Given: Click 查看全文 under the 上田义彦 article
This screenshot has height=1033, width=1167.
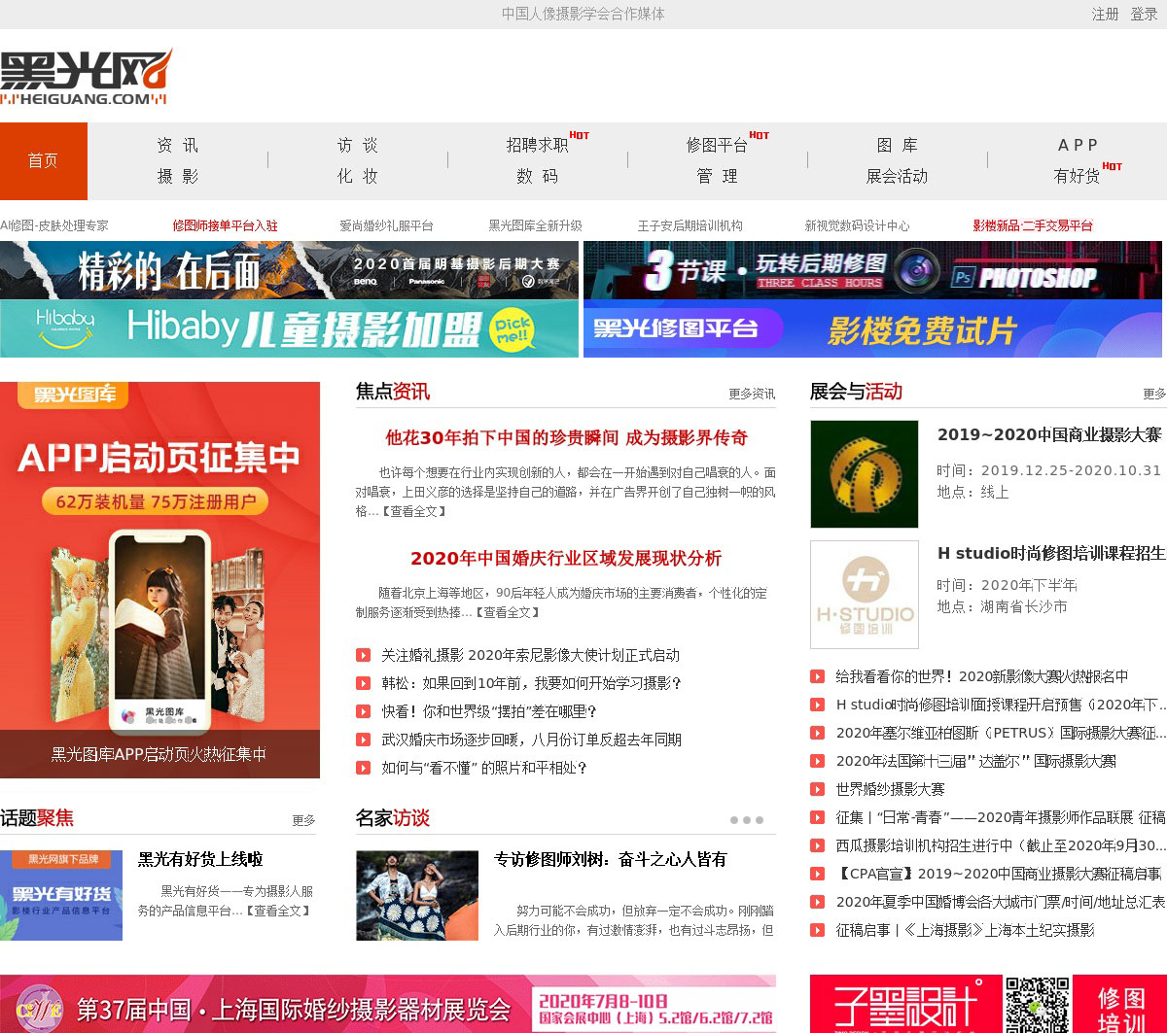Looking at the screenshot, I should 413,511.
